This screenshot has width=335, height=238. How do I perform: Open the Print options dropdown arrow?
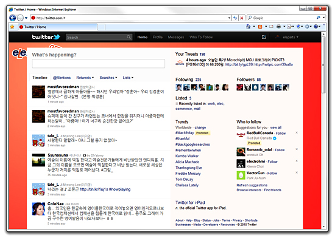[x=284, y=27]
